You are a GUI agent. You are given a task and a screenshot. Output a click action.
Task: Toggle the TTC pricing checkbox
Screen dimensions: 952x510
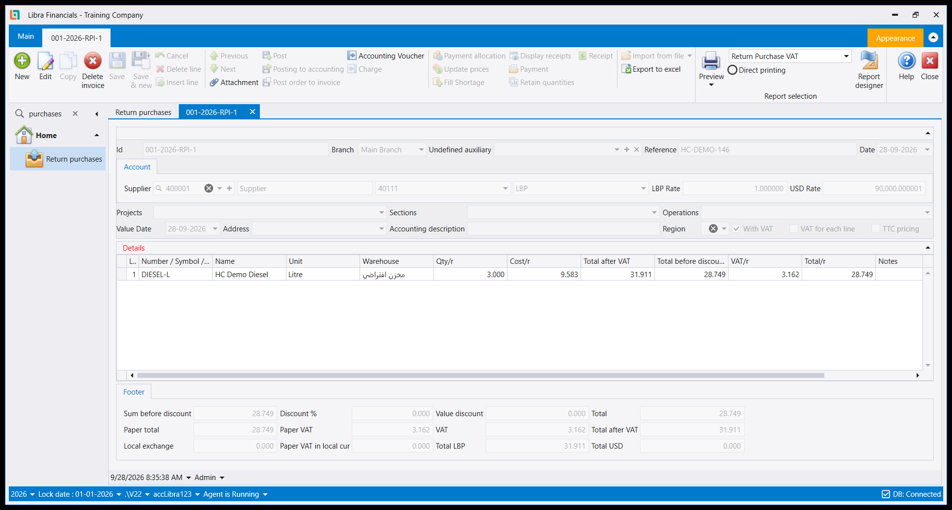(x=876, y=229)
